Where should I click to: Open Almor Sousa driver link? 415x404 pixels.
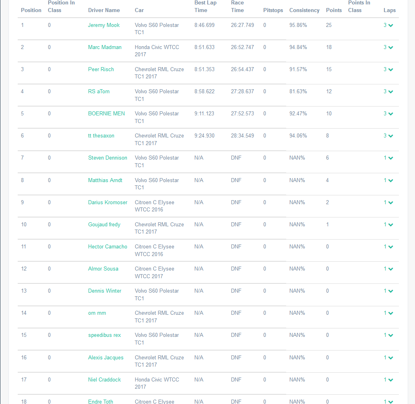[103, 269]
